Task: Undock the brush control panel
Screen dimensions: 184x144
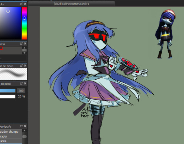Action: coord(21,83)
